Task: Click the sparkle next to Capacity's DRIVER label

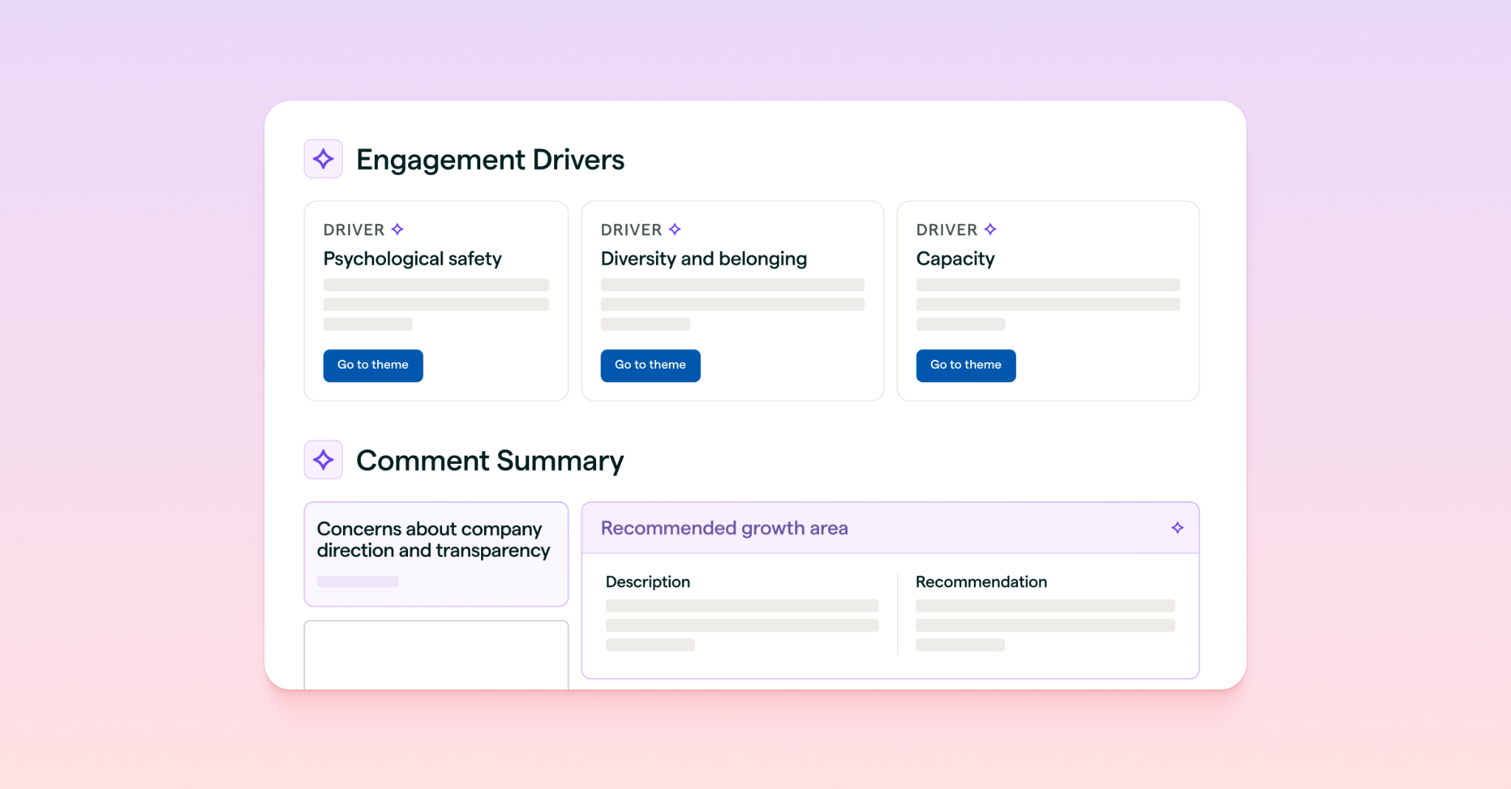Action: click(x=990, y=229)
